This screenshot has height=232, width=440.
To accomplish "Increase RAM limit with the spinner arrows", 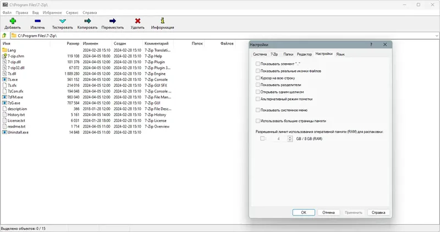I will pyautogui.click(x=290, y=137).
